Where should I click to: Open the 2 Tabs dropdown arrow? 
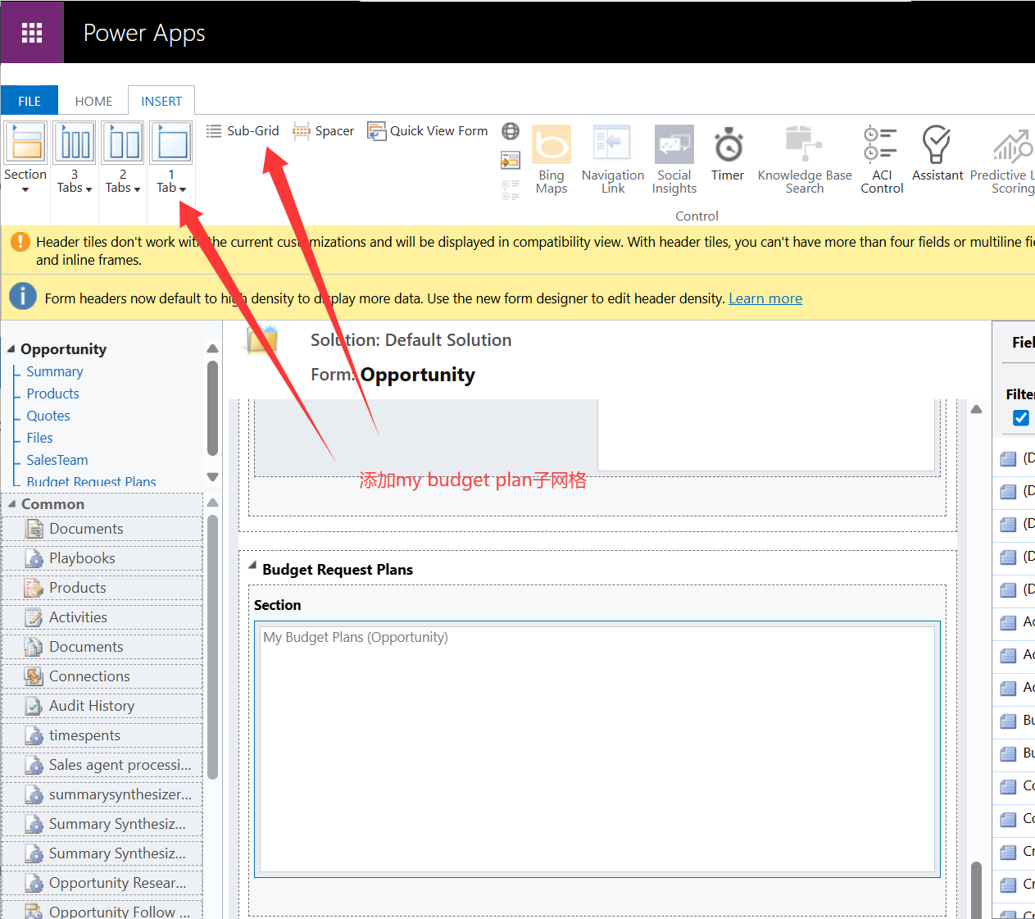137,189
